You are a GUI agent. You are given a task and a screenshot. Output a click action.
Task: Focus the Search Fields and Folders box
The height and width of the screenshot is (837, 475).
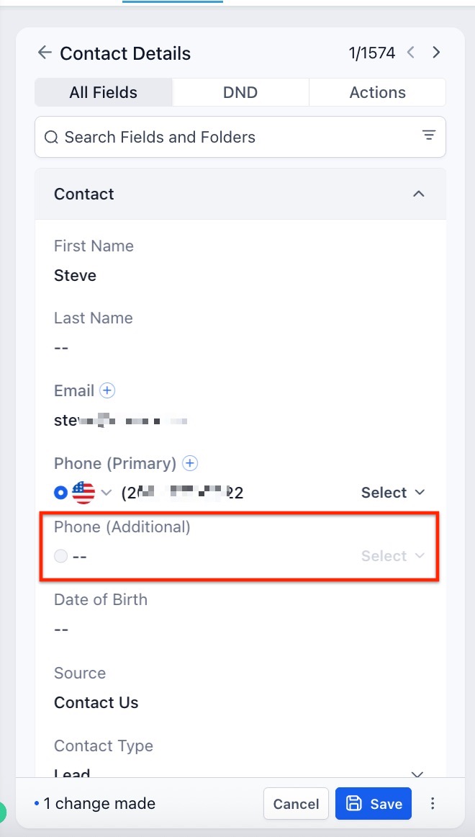coord(230,137)
